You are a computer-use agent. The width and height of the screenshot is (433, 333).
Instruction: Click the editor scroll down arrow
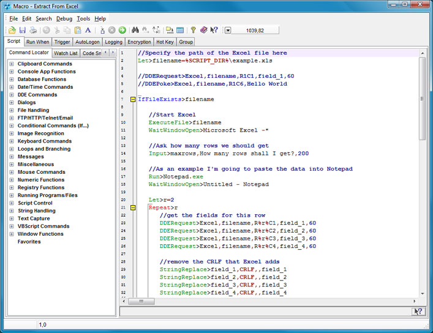[423, 293]
